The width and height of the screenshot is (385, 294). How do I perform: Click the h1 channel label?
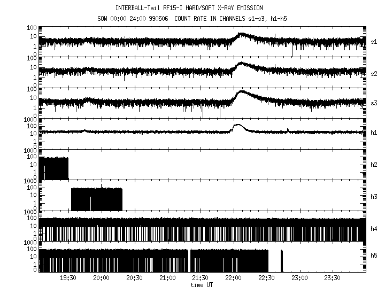tap(374, 133)
